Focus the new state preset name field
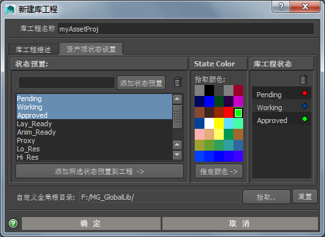Screen dimensions: 325x237 click(66, 82)
